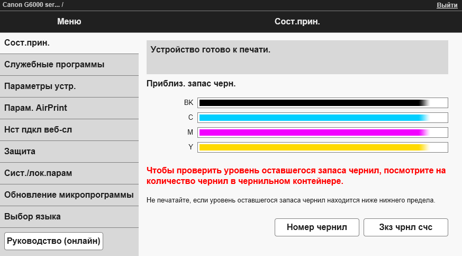Viewport: 462px width, 256px height.
Task: Go to Парам. AirPrint settings
Action: [69, 108]
